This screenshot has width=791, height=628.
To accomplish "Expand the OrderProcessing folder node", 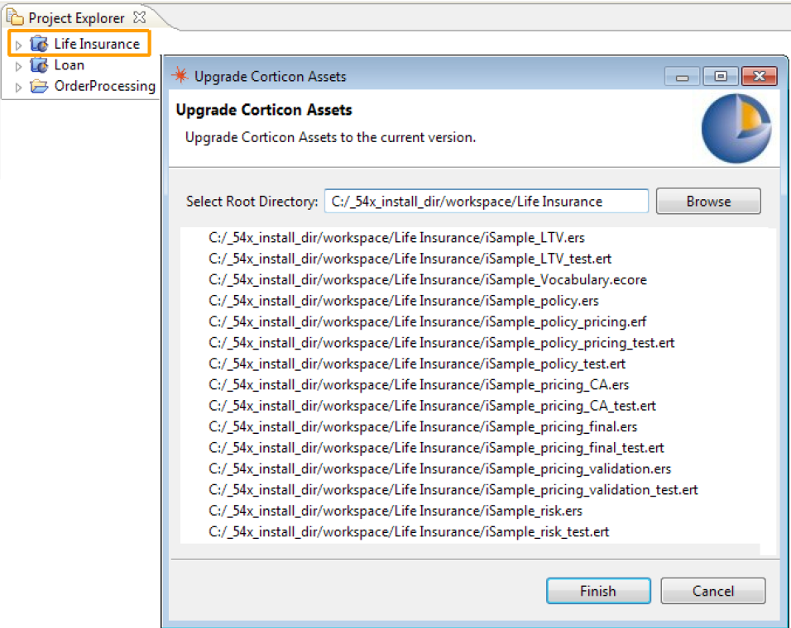I will click(x=19, y=87).
